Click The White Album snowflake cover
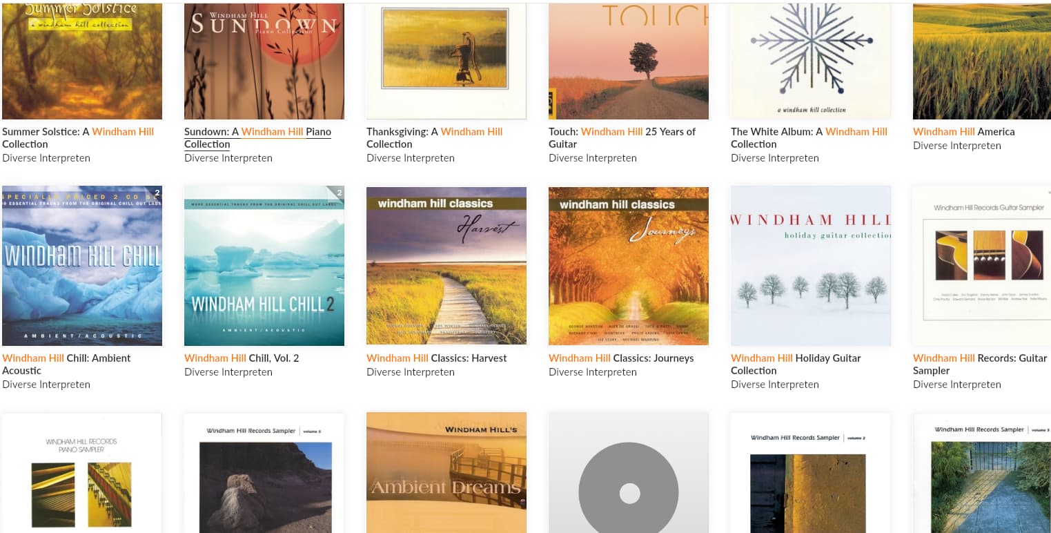Screen dimensions: 1051x533 [811, 61]
